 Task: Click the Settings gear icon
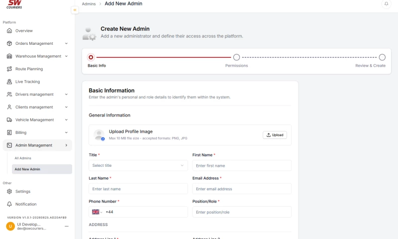click(9, 191)
